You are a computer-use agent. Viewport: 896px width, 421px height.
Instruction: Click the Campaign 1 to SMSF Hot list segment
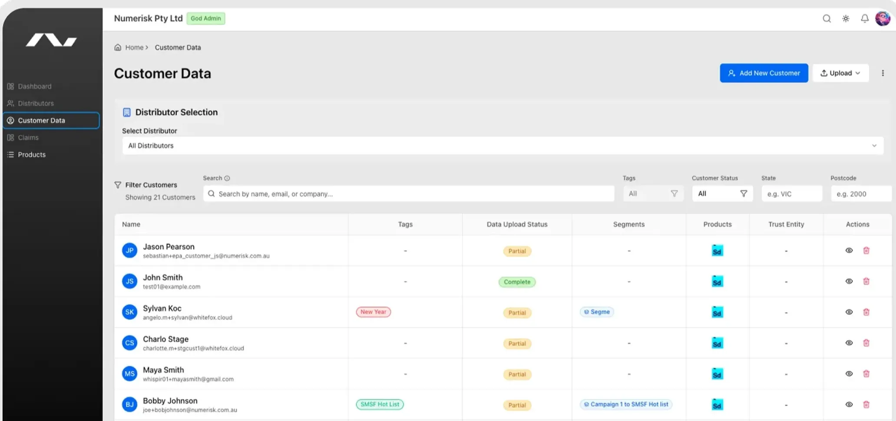coord(626,405)
